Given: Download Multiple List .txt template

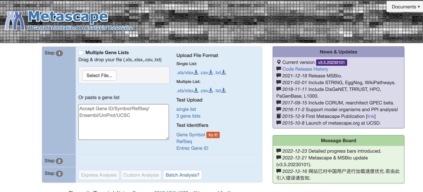Looking at the screenshot, I should 220,90.
